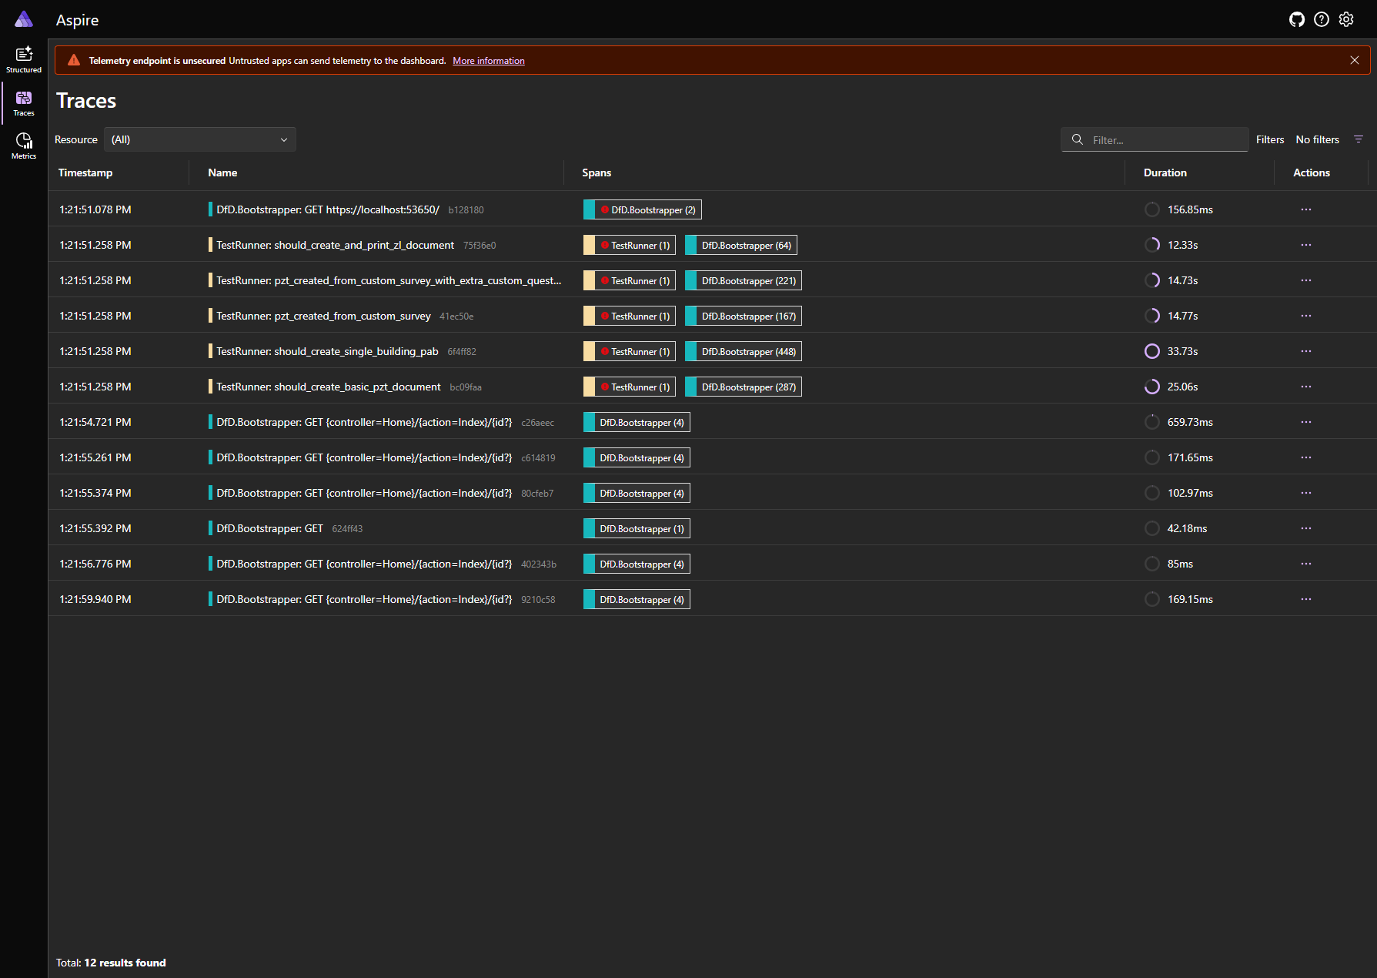
Task: Open trace should_create_and_print_zl_document
Action: click(336, 245)
